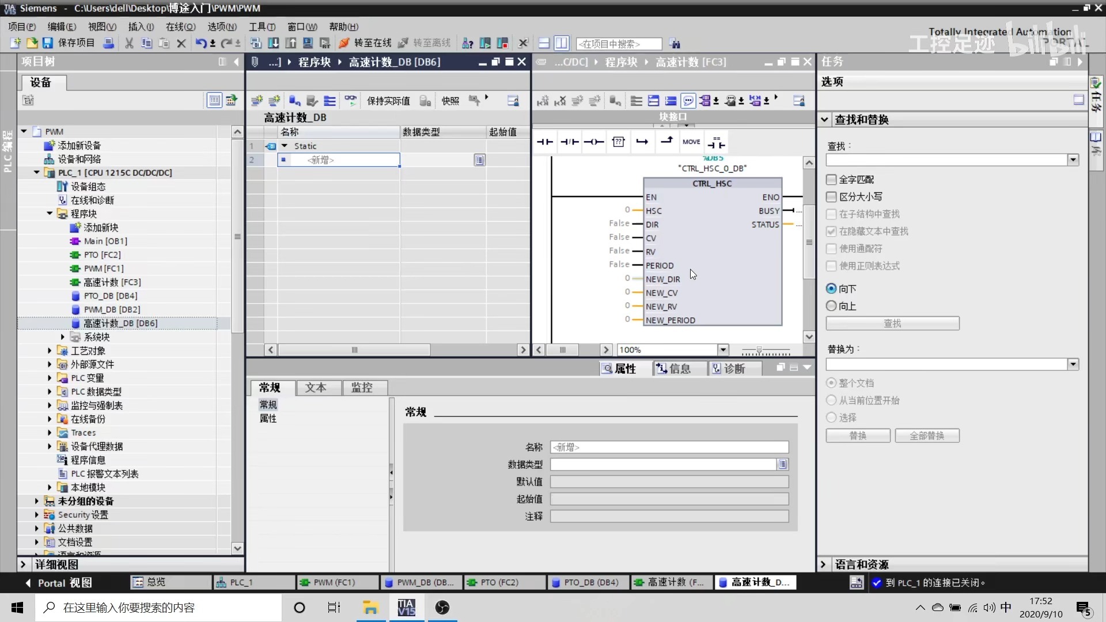The image size is (1106, 622).
Task: Insert the output coil instruction
Action: coord(593,142)
